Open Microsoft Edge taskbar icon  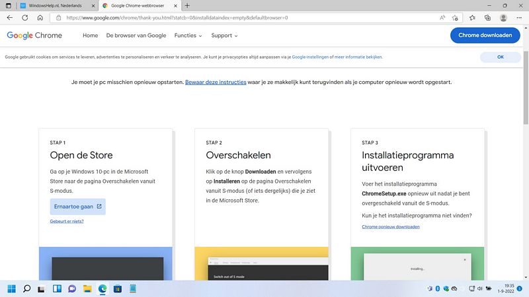click(102, 289)
